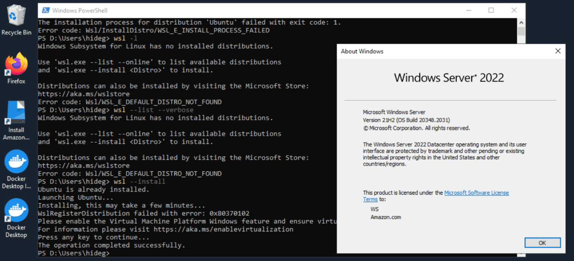Click 'Version 21H2 (OS Build 20348.2031)' text
This screenshot has height=261, width=574.
point(406,120)
